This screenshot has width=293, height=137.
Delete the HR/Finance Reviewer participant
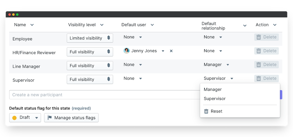(x=266, y=51)
